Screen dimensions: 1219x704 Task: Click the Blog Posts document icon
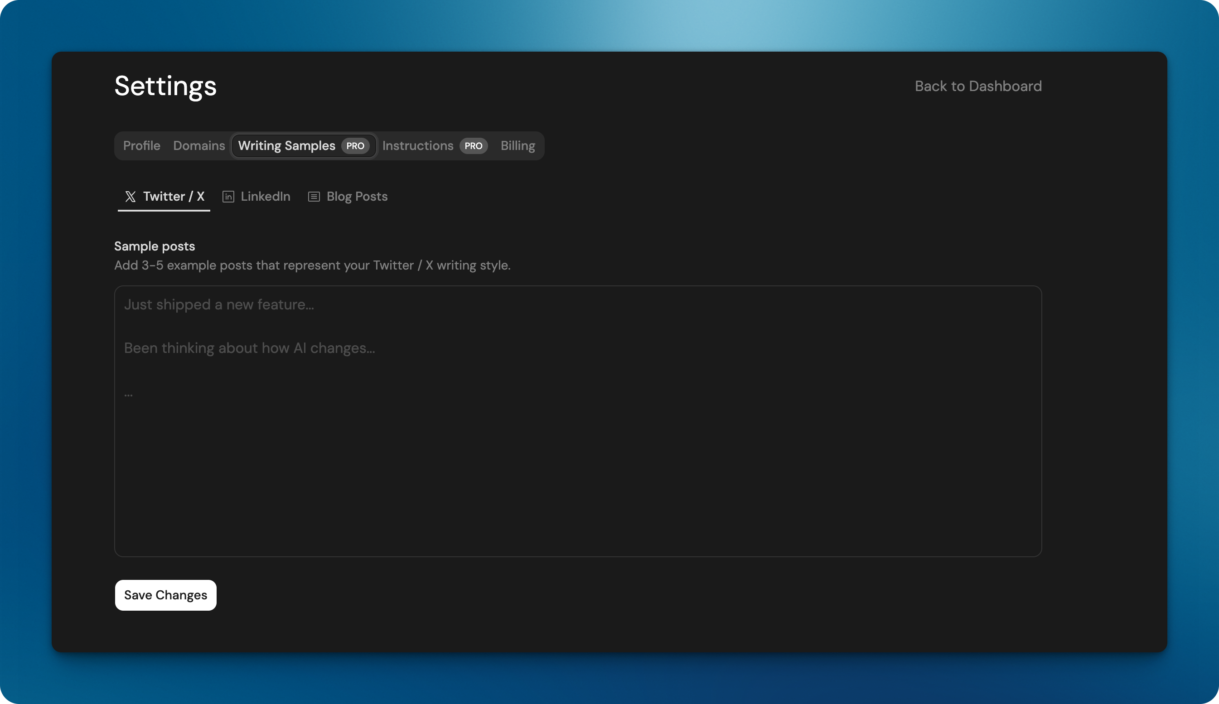[314, 197]
